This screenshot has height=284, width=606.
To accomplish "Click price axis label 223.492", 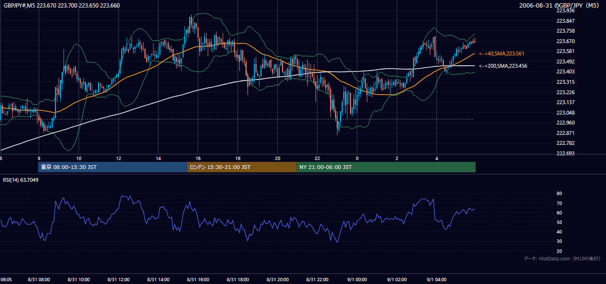I will (565, 62).
